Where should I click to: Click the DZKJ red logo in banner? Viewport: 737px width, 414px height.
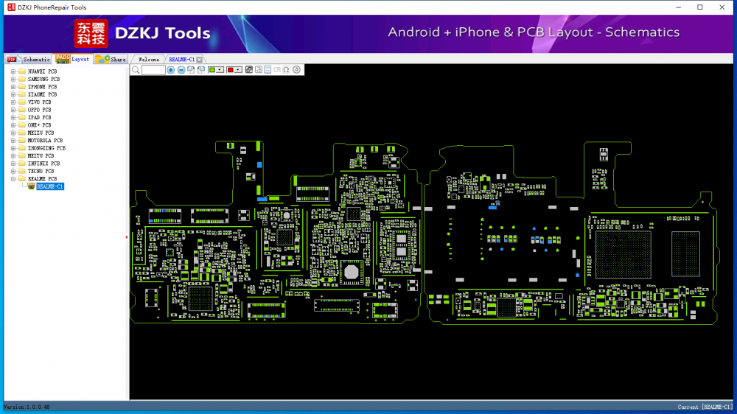[91, 34]
